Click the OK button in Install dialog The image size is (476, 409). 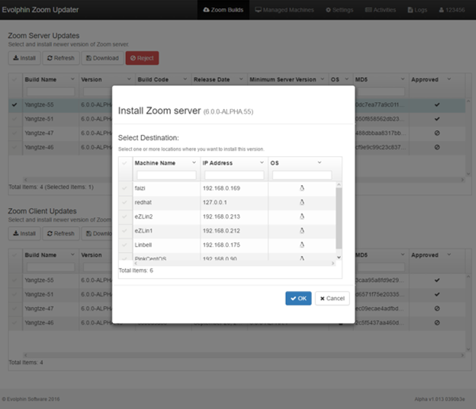[298, 299]
